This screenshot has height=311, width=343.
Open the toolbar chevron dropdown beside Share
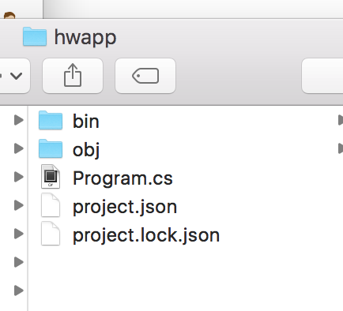pos(13,76)
